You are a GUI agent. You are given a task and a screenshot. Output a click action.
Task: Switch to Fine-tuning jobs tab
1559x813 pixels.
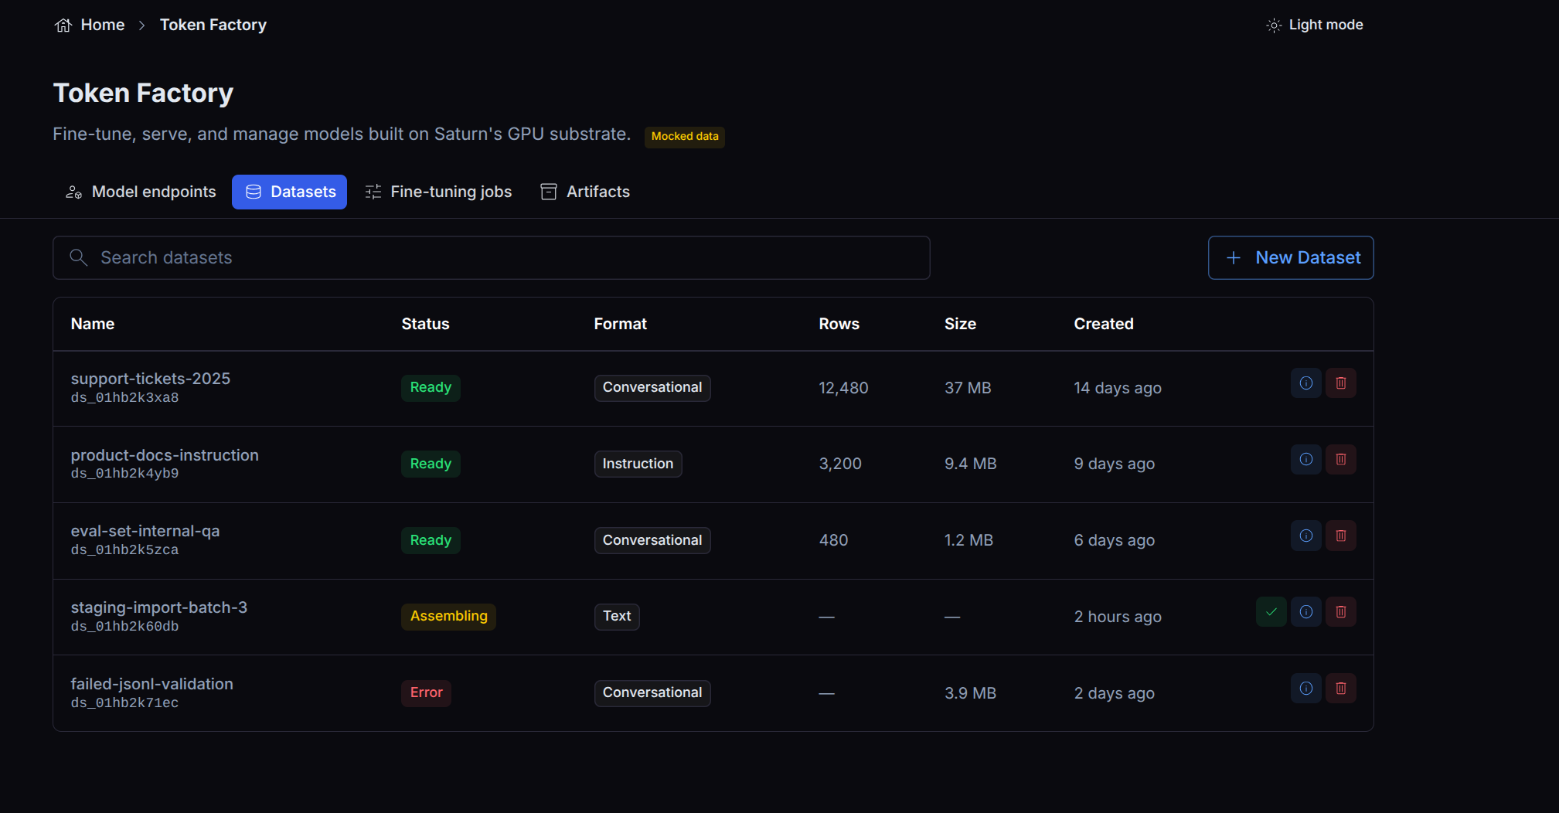[438, 192]
